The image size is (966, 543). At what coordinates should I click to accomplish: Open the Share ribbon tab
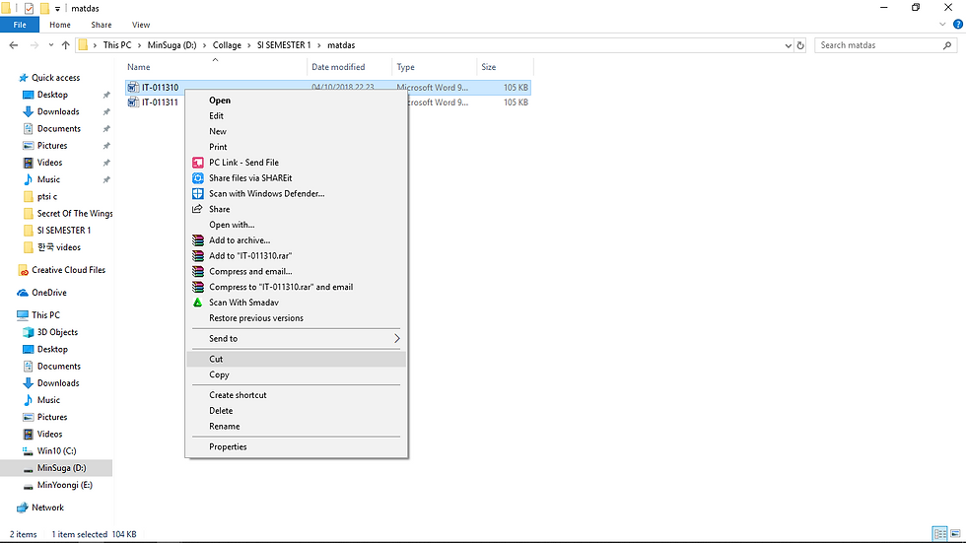(101, 25)
